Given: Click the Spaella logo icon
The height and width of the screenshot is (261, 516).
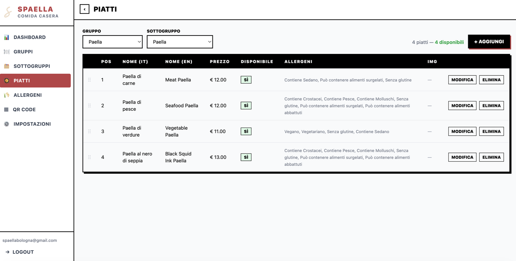Looking at the screenshot, I should pos(8,12).
